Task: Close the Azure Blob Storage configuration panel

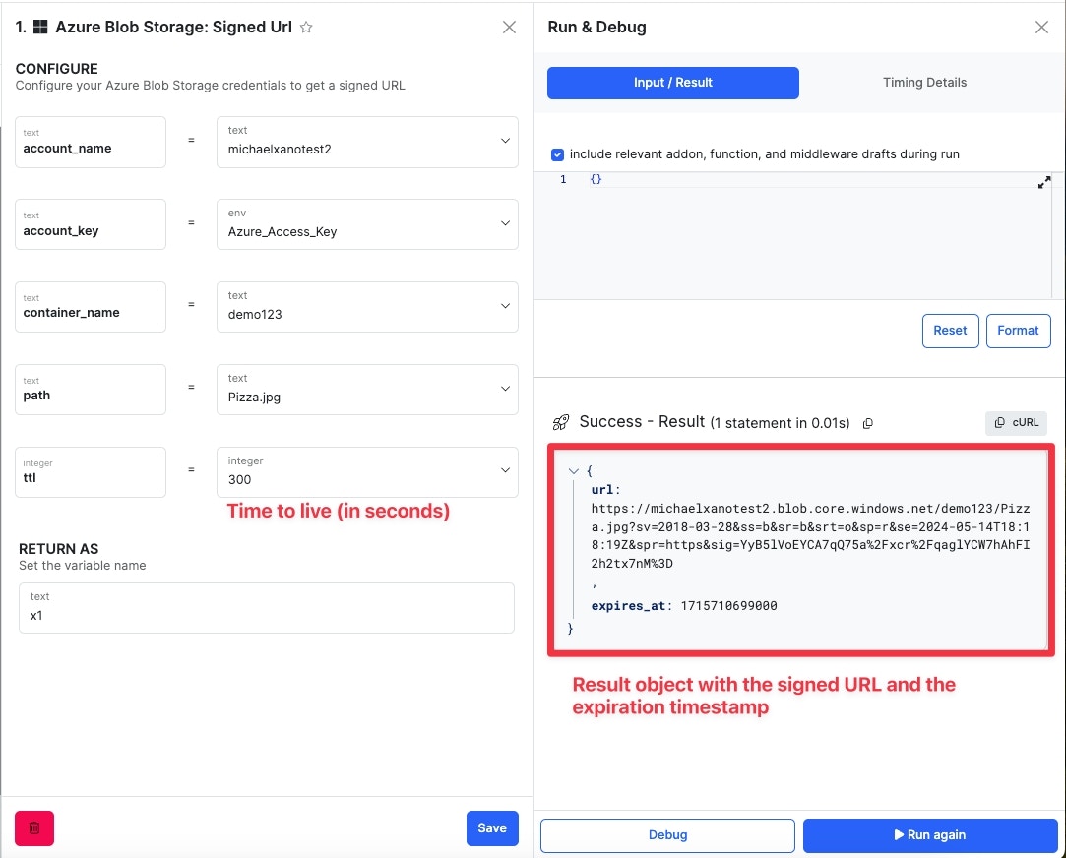Action: point(509,28)
